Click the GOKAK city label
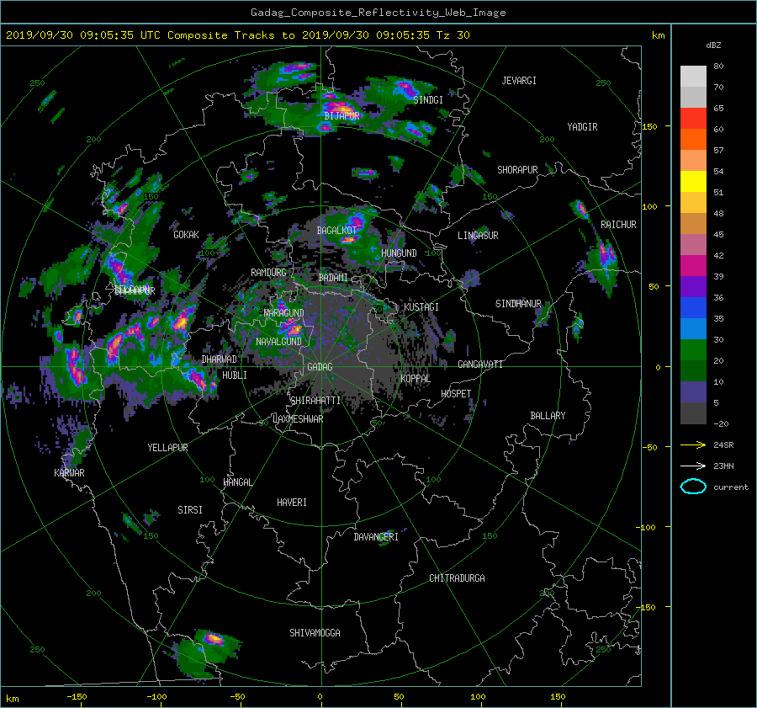 tap(187, 234)
